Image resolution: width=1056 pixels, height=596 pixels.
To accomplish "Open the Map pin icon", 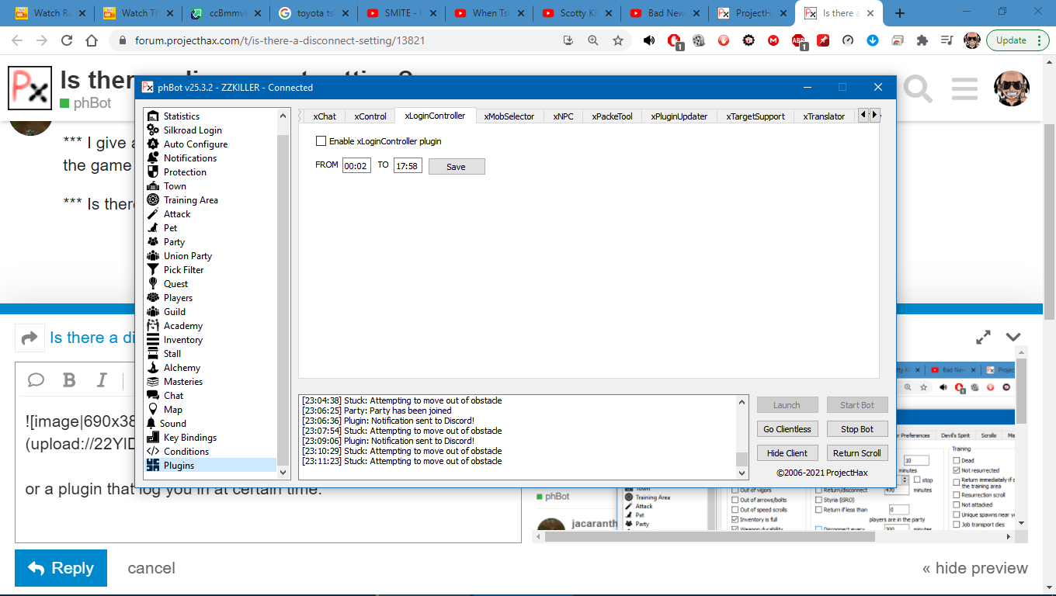I will [153, 410].
